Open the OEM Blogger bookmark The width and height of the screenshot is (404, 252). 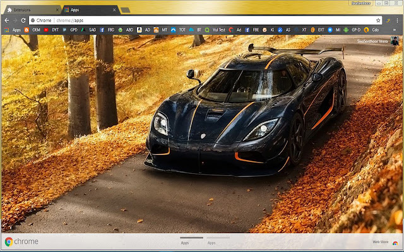[x=32, y=30]
